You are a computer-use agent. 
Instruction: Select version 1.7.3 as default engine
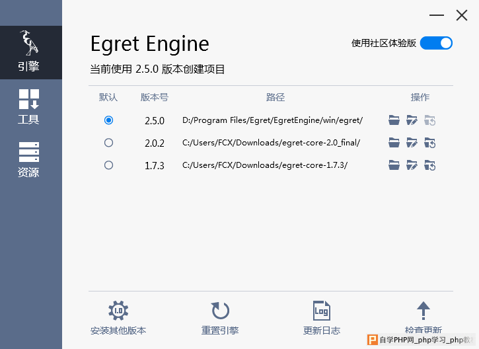tap(108, 165)
